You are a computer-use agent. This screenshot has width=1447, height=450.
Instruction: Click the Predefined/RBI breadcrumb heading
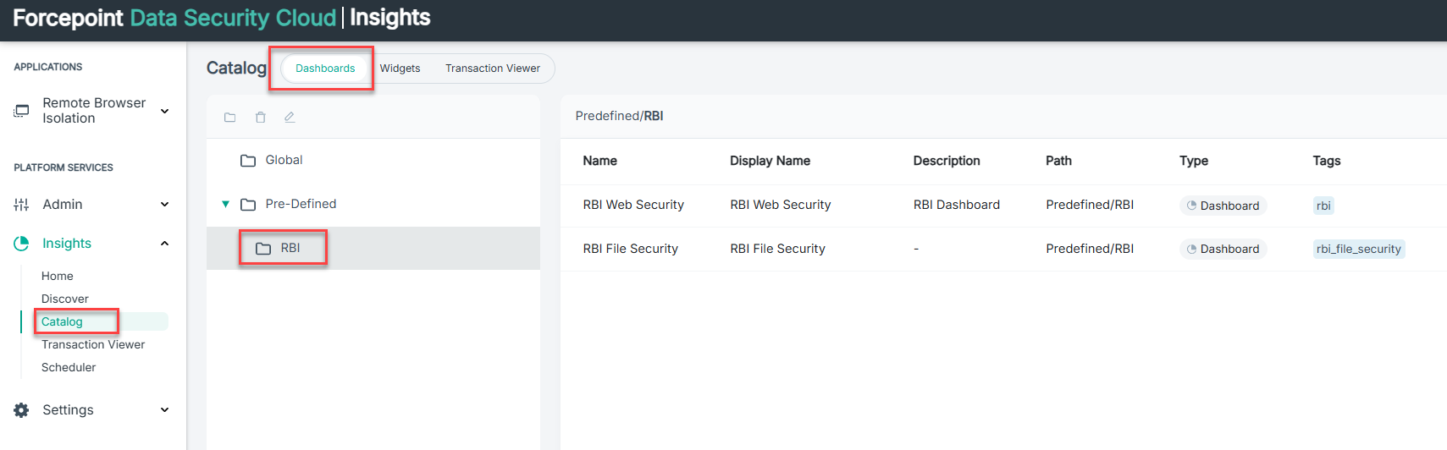[619, 116]
